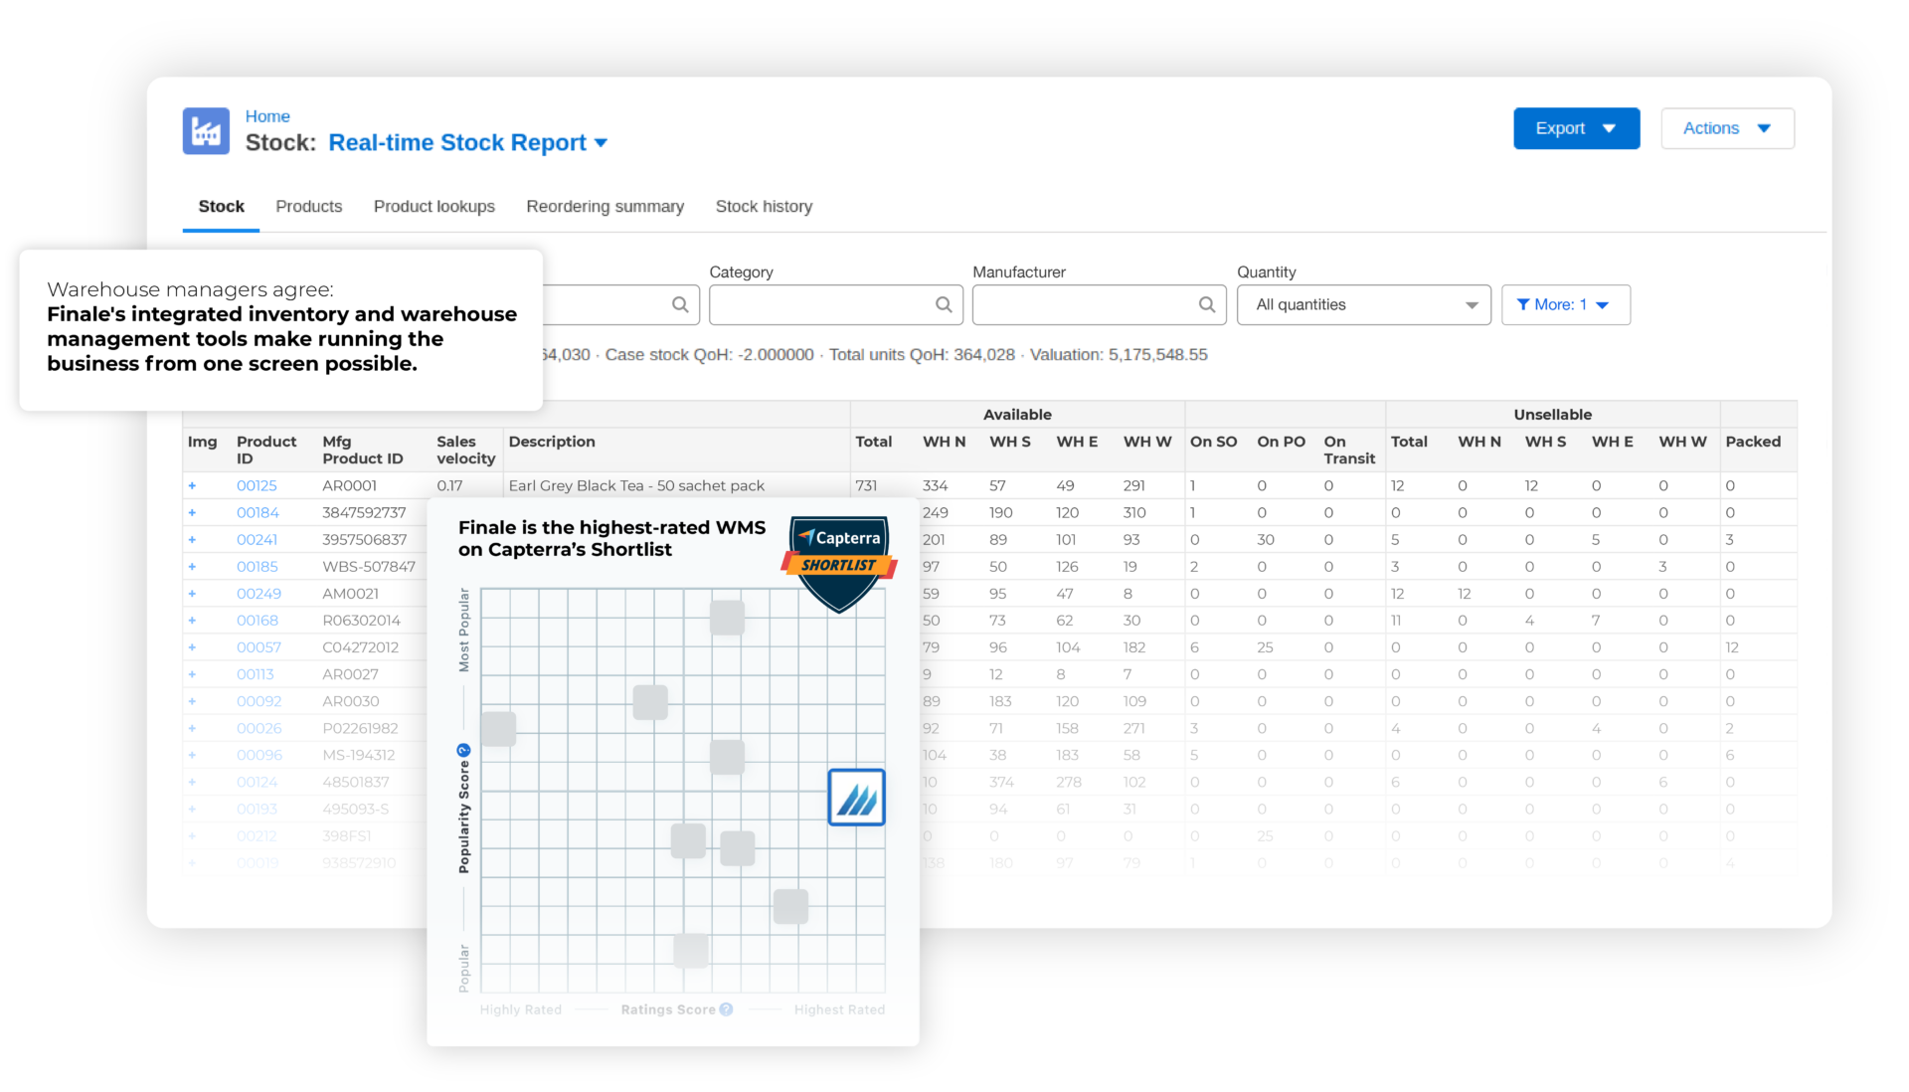Image resolution: width=1909 pixels, height=1092 pixels.
Task: Expand row plus icon for product 00168
Action: coord(193,621)
